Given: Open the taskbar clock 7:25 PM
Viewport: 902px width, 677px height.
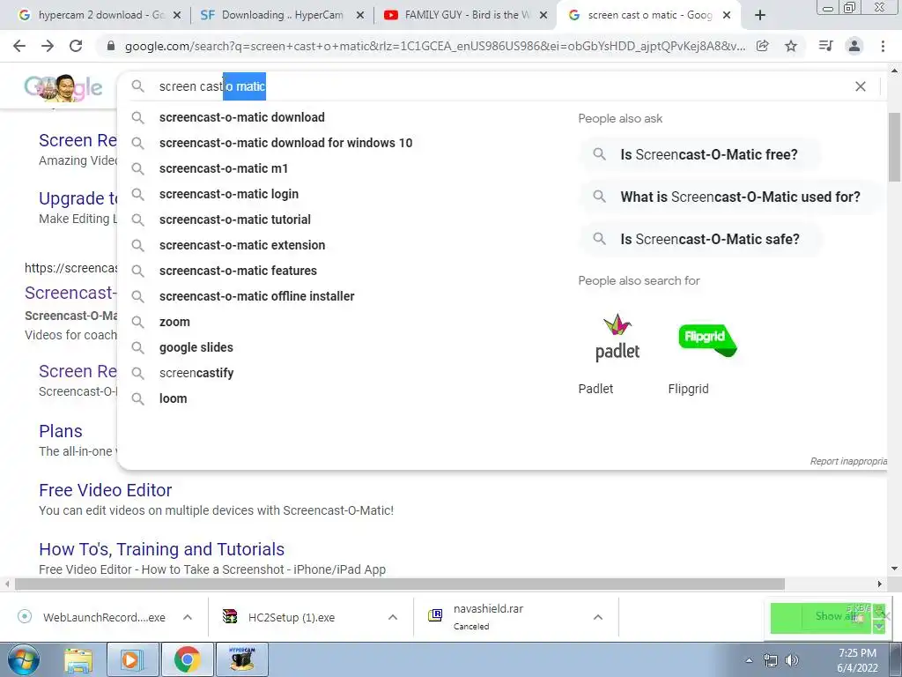Looking at the screenshot, I should [x=857, y=660].
